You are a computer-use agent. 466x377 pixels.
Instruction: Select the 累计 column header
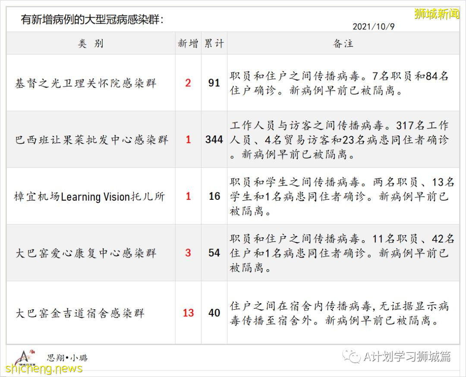point(214,44)
